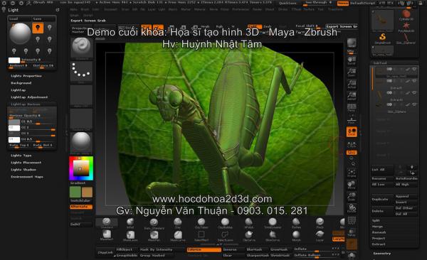This screenshot has height=260, width=427.
Task: Choose the MaskLasso brush icon
Action: point(130,236)
